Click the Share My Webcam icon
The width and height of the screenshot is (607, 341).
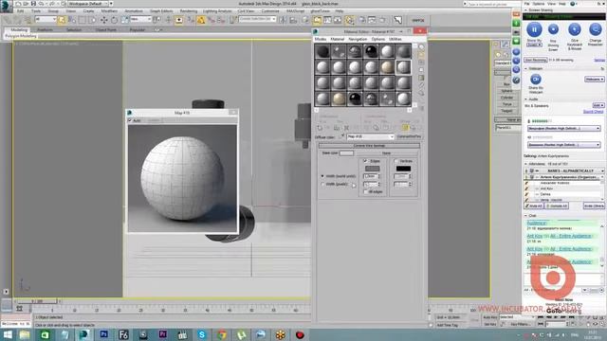click(x=535, y=80)
